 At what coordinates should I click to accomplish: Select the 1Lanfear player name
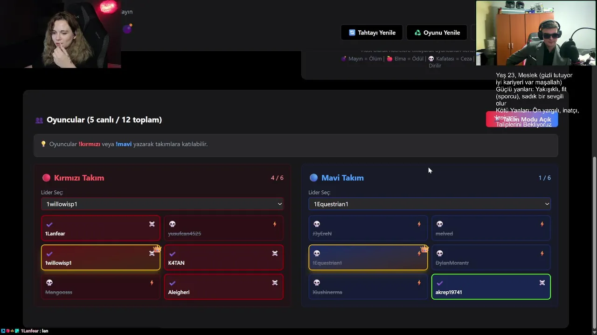(x=55, y=234)
